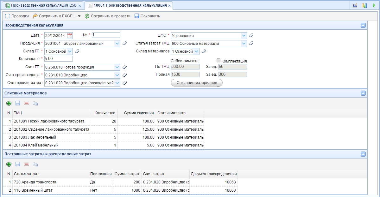Save row icon in Постоянные затраты section
380x197 pixels.
pyautogui.click(x=18, y=164)
